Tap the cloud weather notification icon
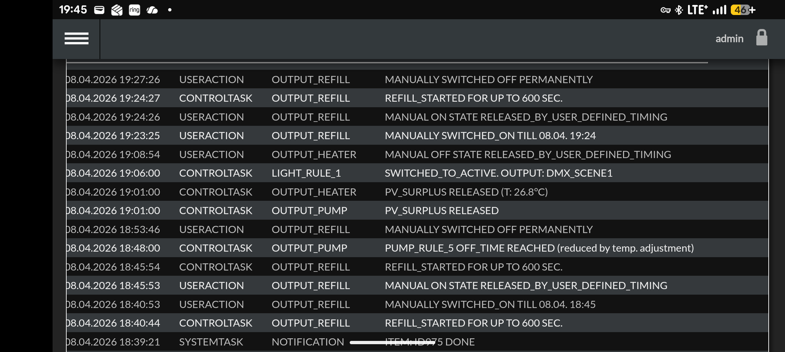The width and height of the screenshot is (785, 352). (152, 10)
